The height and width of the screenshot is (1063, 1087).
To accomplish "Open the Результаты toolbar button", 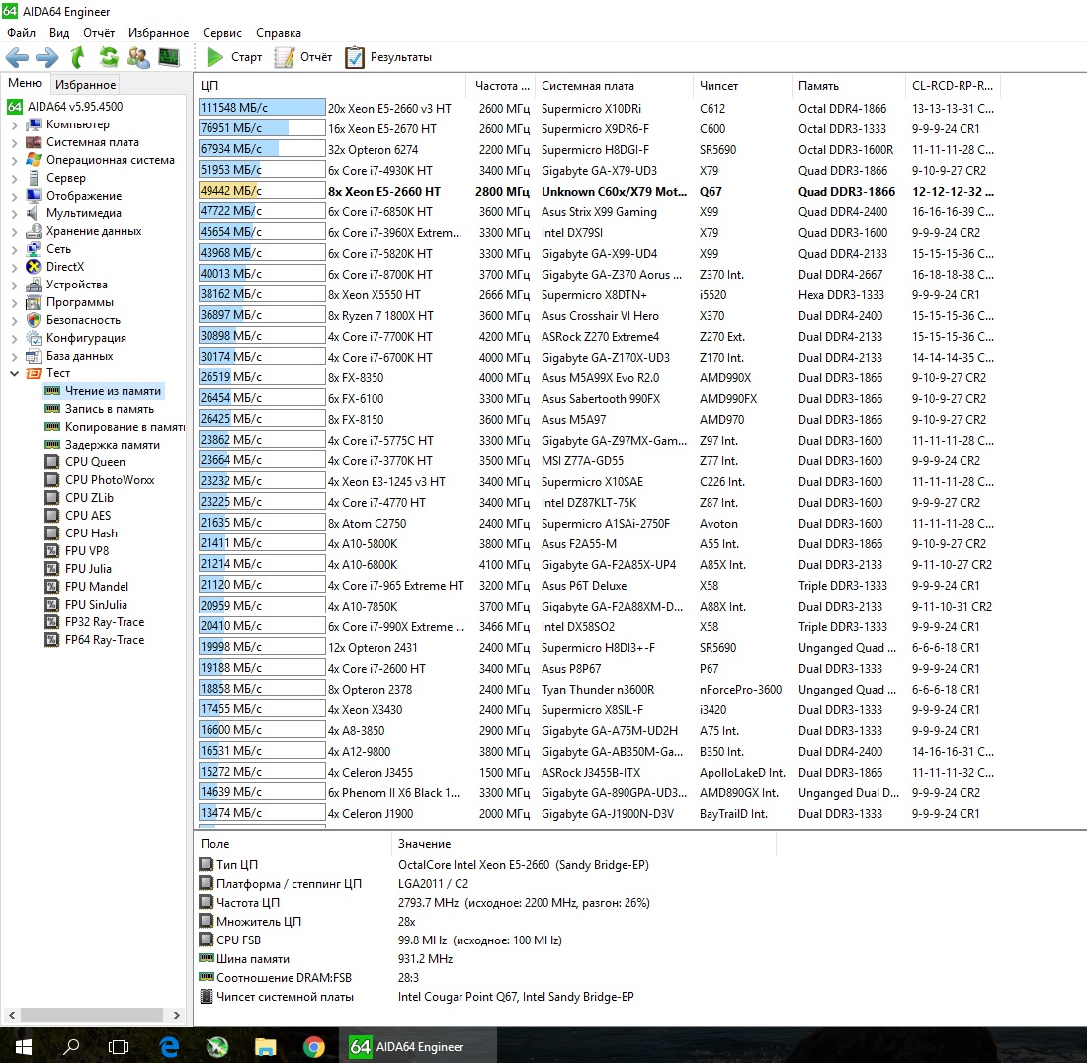I will [388, 57].
